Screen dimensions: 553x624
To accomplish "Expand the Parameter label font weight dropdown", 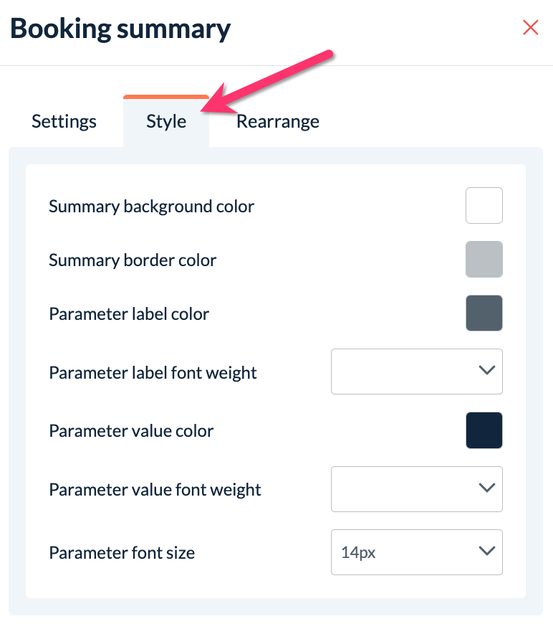I will pyautogui.click(x=416, y=372).
